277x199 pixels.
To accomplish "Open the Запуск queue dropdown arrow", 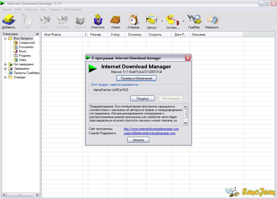I will pos(162,21).
